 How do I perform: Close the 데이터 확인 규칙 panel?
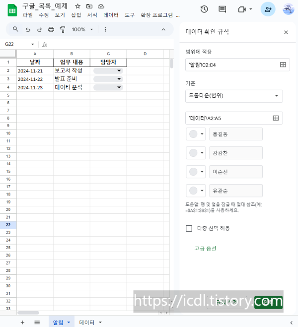[x=286, y=32]
